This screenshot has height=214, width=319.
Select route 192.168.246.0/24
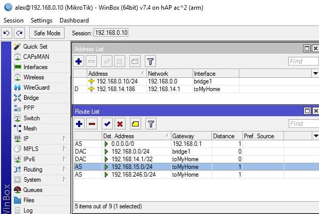196,175
